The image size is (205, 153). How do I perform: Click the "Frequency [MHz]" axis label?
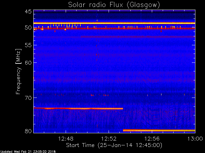pos(18,71)
